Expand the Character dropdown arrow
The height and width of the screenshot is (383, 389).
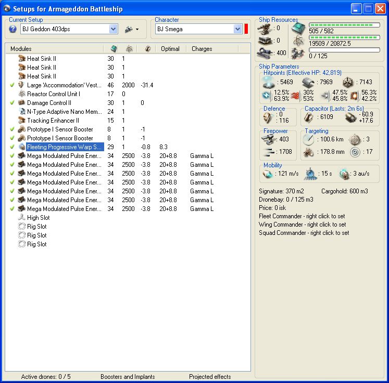click(x=237, y=29)
